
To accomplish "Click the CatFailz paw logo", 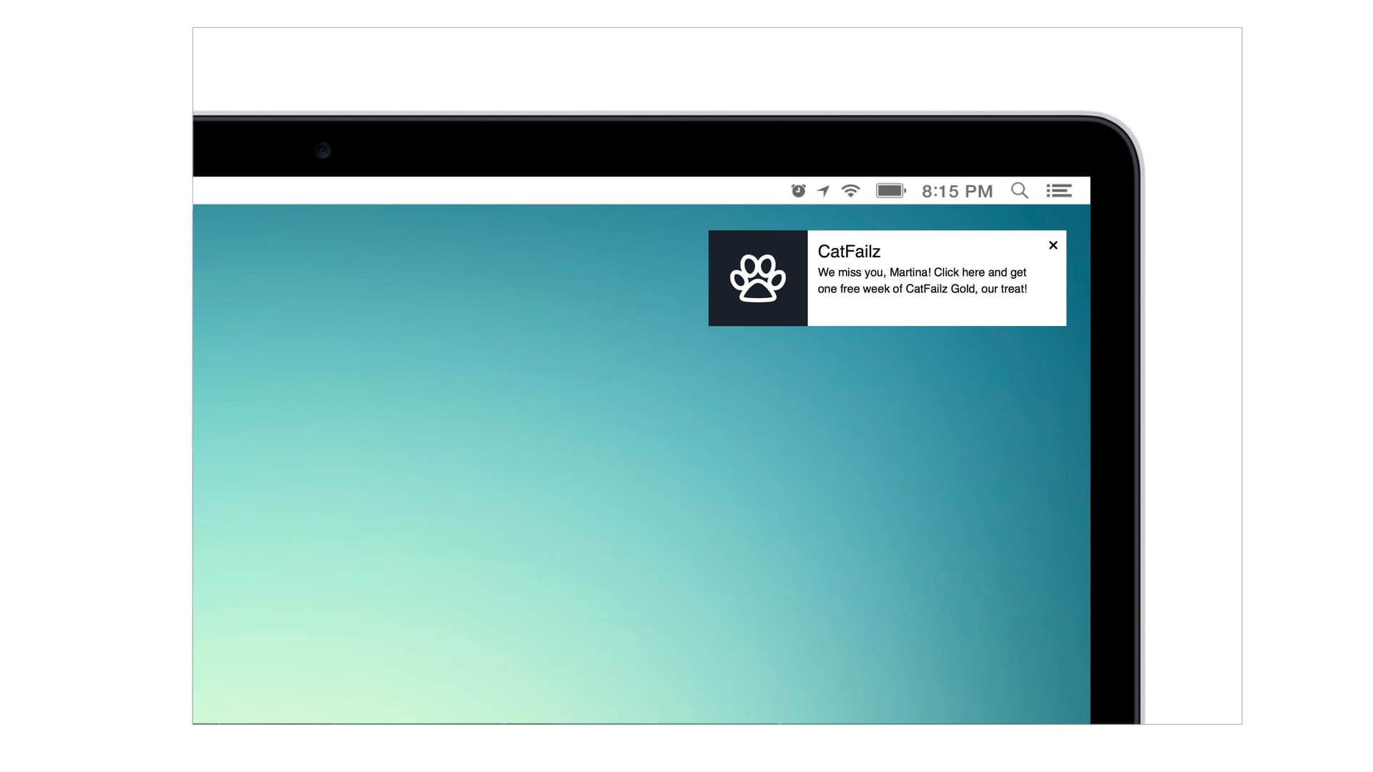I will click(x=757, y=278).
